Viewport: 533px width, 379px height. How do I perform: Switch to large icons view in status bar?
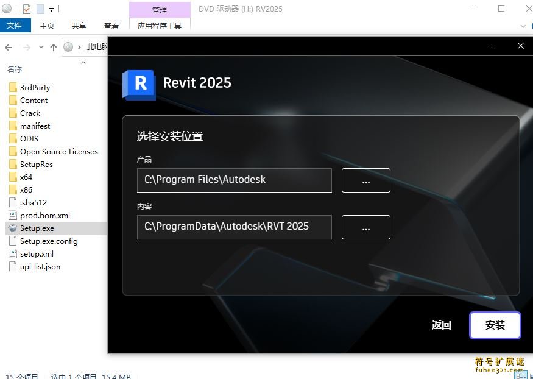pos(531,375)
